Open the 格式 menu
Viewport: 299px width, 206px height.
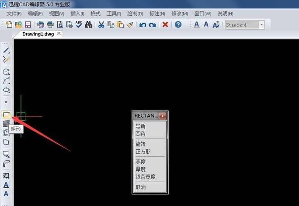point(95,14)
